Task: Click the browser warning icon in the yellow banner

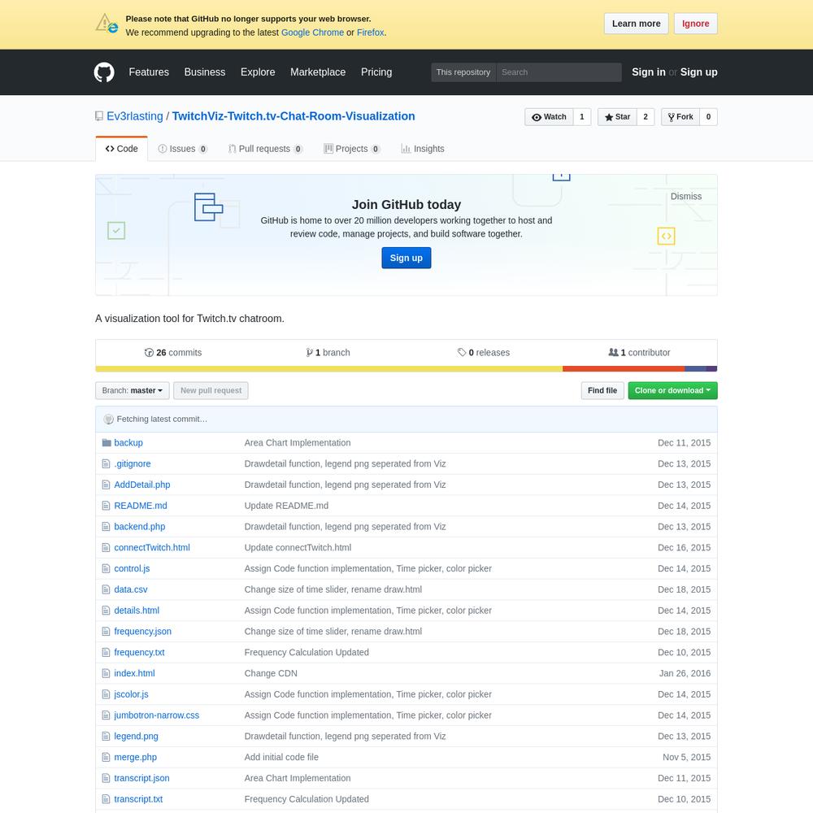Action: pos(107,24)
